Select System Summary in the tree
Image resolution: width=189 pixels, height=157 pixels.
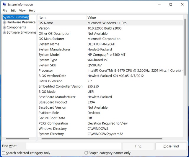click(x=16, y=17)
